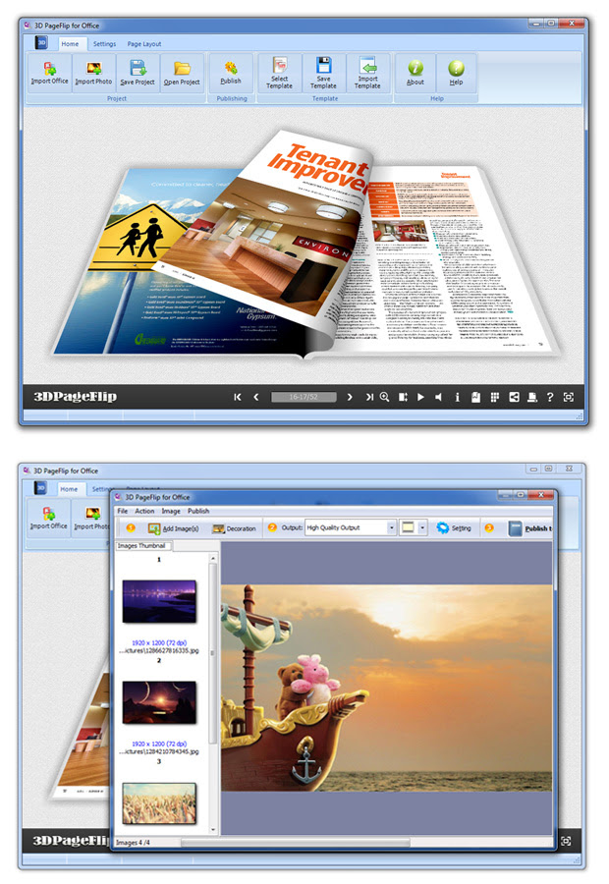Viewport: 609px width, 884px height.
Task: Click the Save Template icon
Action: click(324, 73)
